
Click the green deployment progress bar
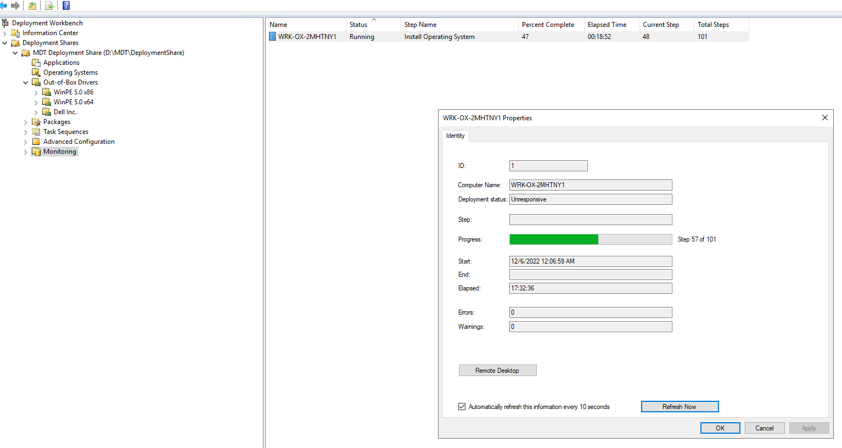(x=553, y=239)
